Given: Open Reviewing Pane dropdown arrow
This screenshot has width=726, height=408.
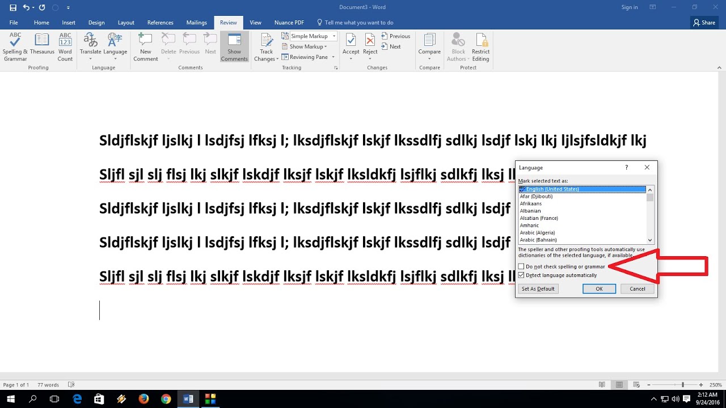Looking at the screenshot, I should pos(333,57).
